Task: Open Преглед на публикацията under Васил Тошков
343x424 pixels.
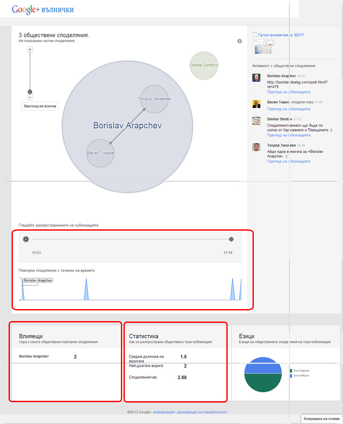Action: click(289, 109)
